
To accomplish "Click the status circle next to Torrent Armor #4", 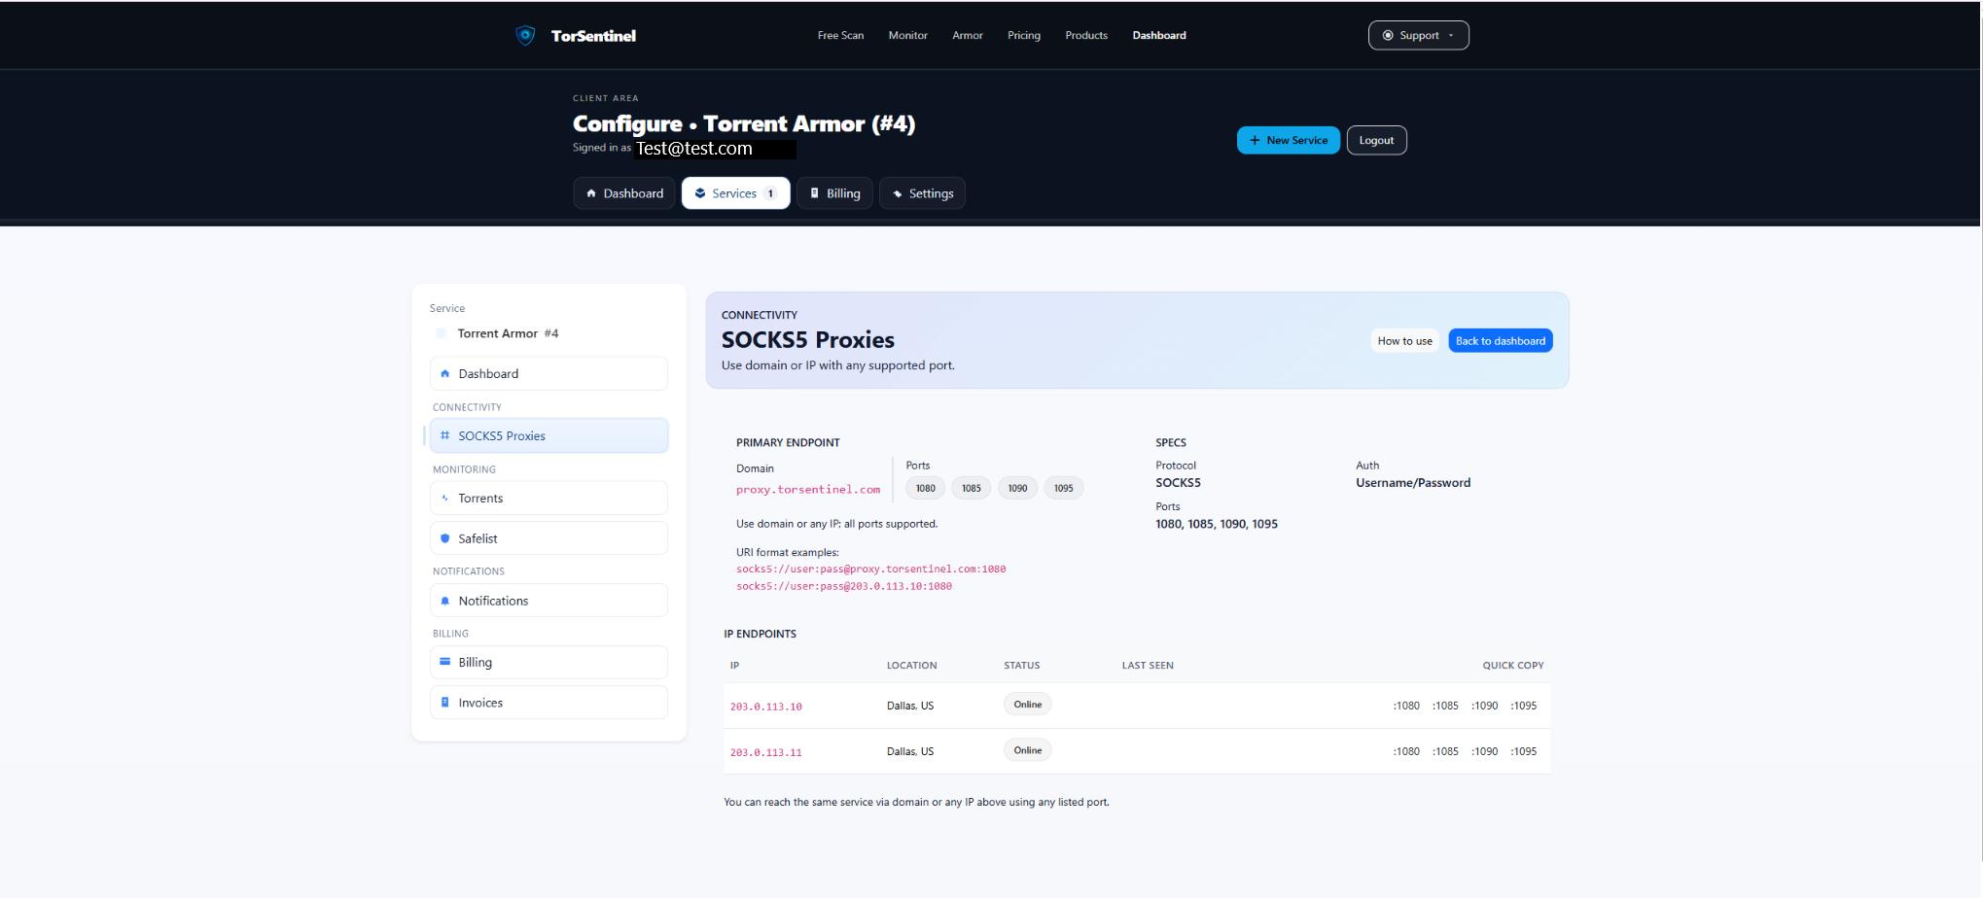I will pos(441,332).
